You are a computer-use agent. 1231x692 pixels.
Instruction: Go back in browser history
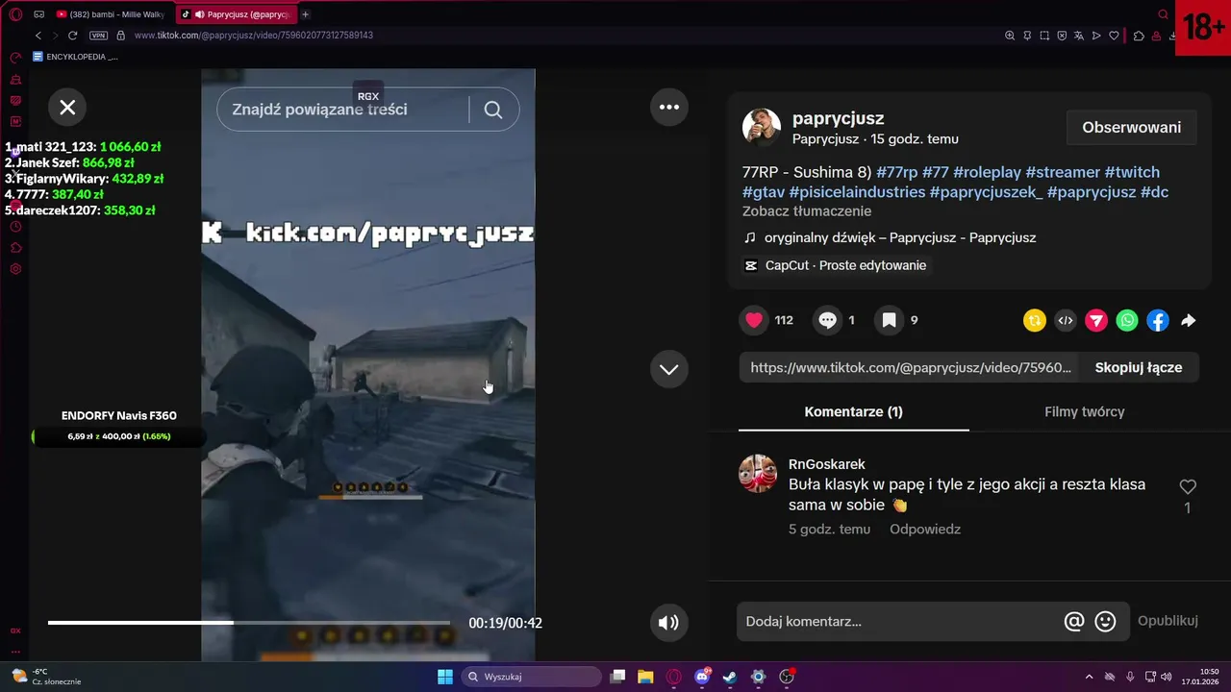[38, 36]
